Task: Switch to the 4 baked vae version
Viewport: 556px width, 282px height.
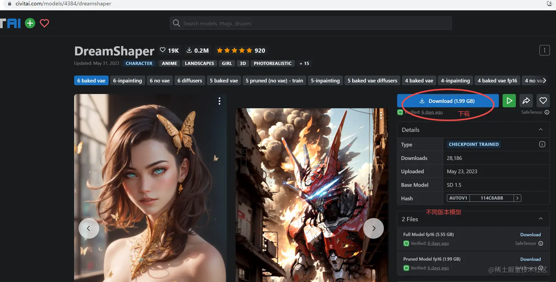Action: click(419, 81)
